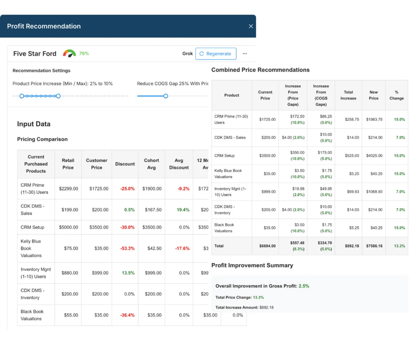Select the Cohort Avg column header
414x344 pixels.
[x=151, y=164]
